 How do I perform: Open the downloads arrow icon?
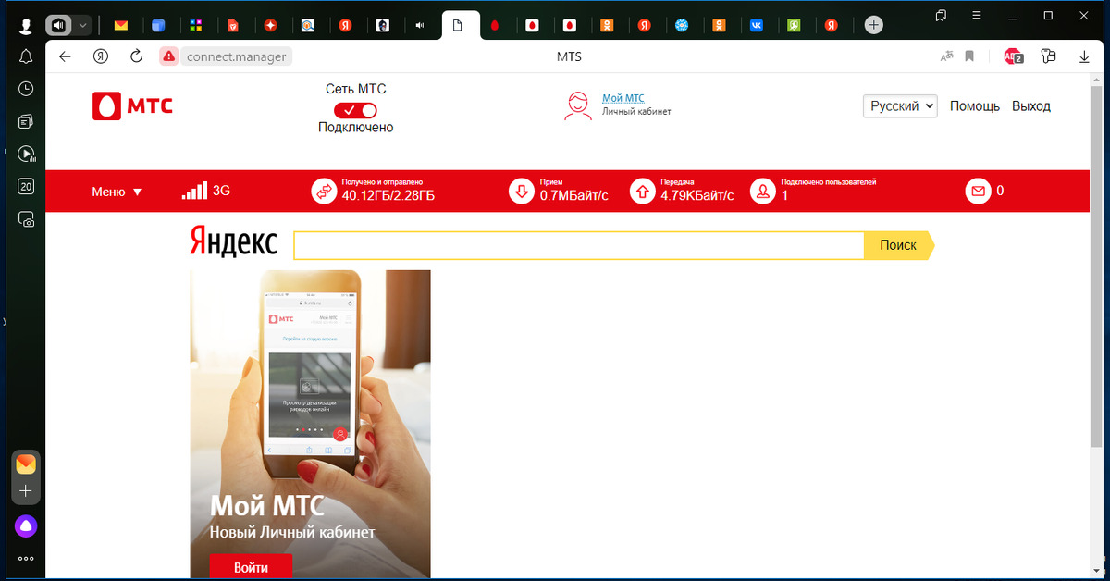click(1085, 56)
